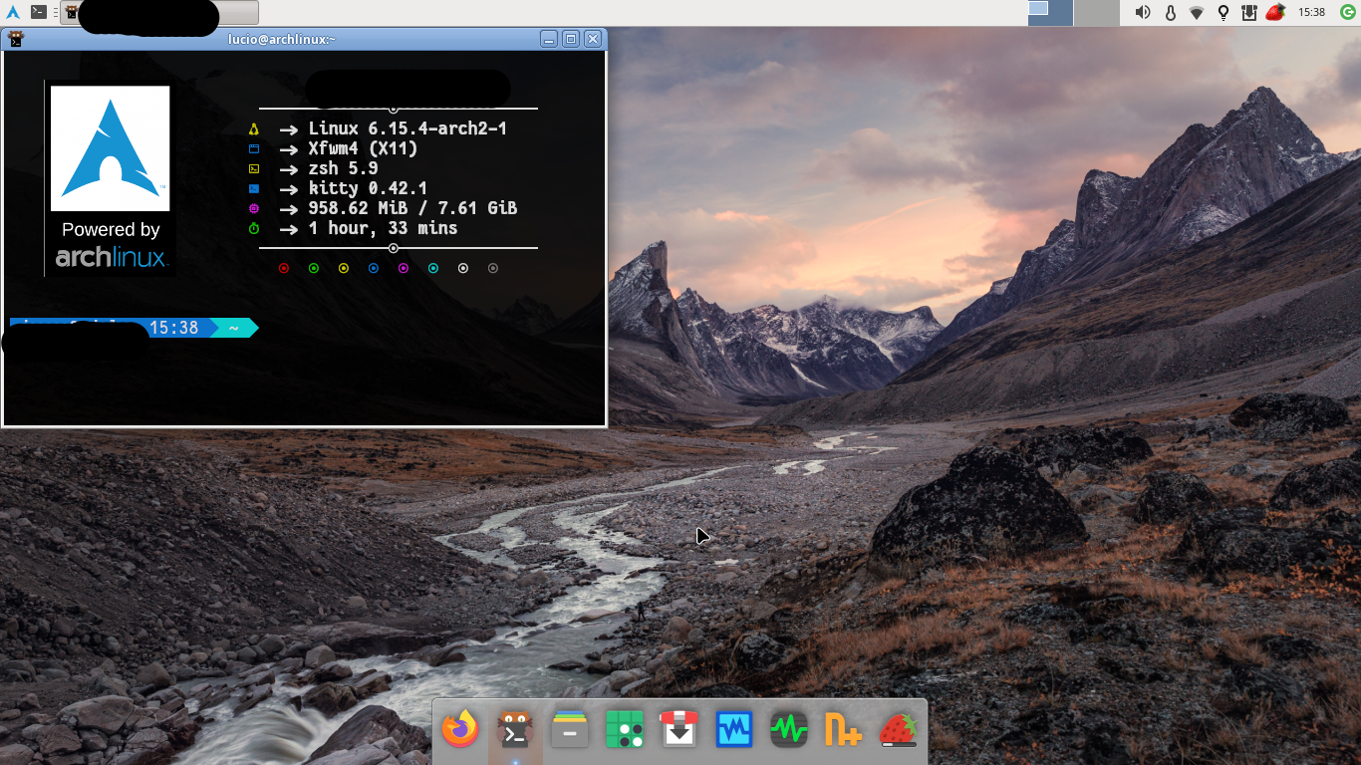1361x765 pixels.
Task: Click the 'kitty 0.42.1' terminal line
Action: (x=368, y=188)
